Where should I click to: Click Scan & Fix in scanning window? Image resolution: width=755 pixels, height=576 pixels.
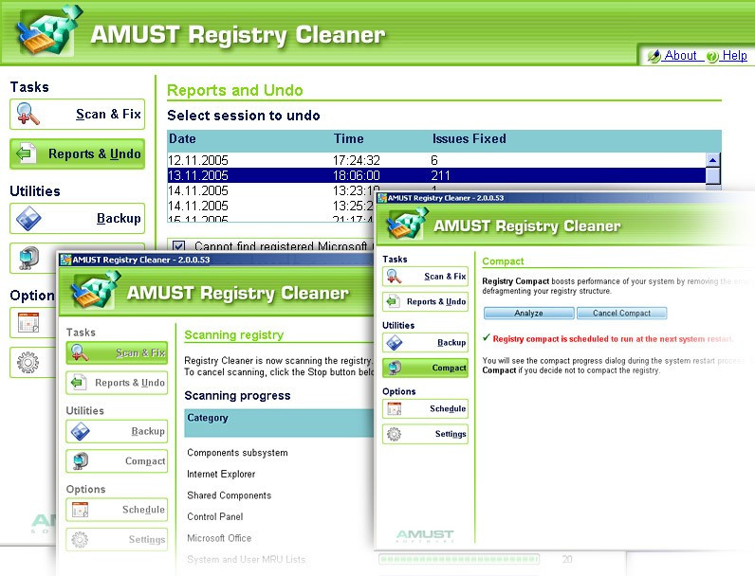117,353
